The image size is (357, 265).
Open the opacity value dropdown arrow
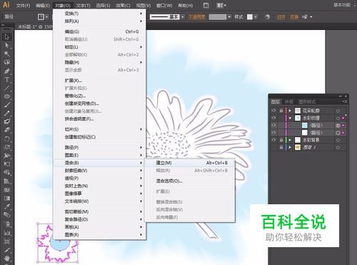coord(229,17)
